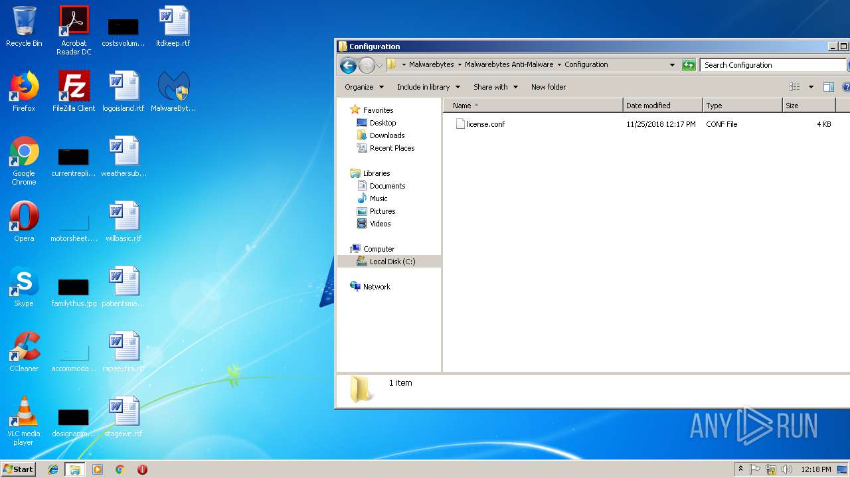Viewport: 850px width, 478px height.
Task: Sort by the Type column
Action: pos(742,106)
